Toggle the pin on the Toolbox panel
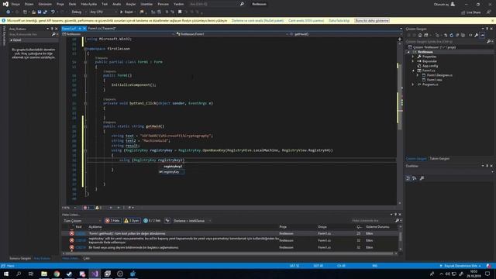This screenshot has height=279, width=496. pos(52,29)
